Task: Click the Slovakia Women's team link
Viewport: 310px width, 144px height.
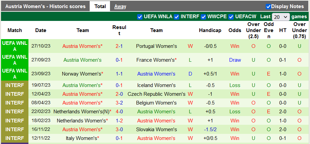Action: [x=156, y=129]
